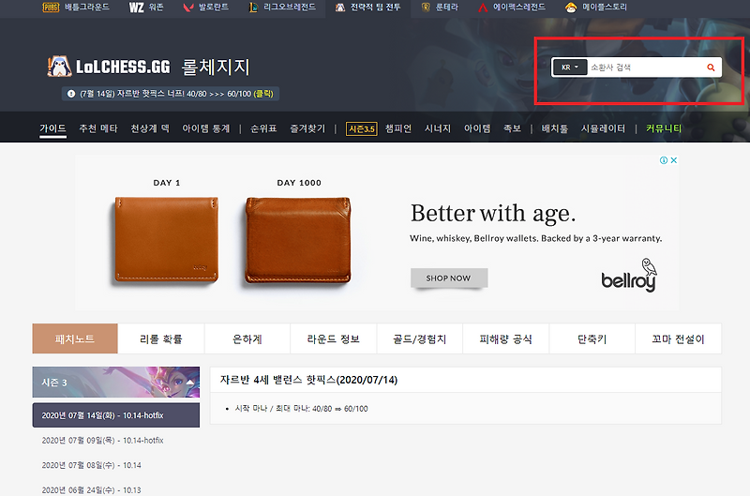Open the MapleStory 메이플스토리 mushroom icon
Screen dimensions: 750x496
click(x=571, y=8)
